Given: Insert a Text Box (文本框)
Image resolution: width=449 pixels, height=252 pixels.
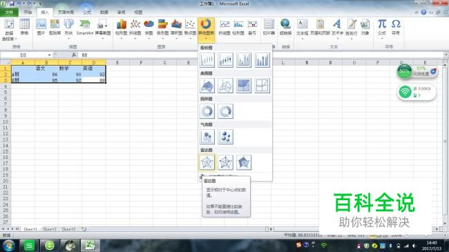Looking at the screenshot, I should pyautogui.click(x=302, y=28).
